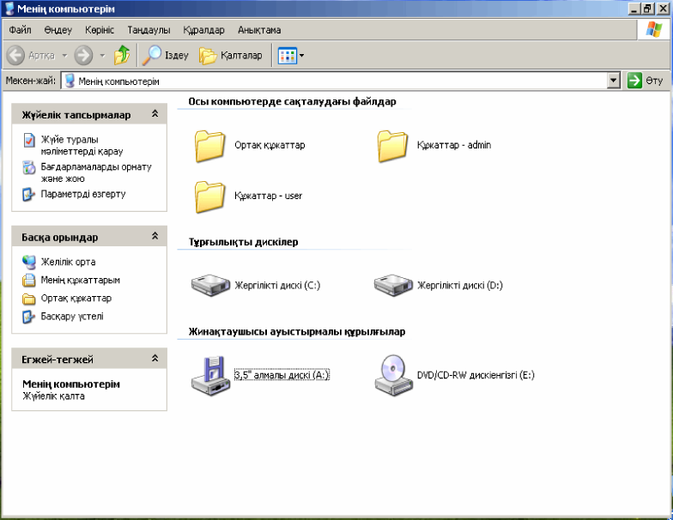Click the Жергілікті дискі (D:) label
The height and width of the screenshot is (520, 673).
[460, 285]
